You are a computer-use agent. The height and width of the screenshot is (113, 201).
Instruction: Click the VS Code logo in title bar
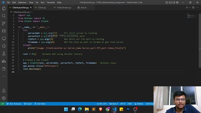[x=3, y=3]
